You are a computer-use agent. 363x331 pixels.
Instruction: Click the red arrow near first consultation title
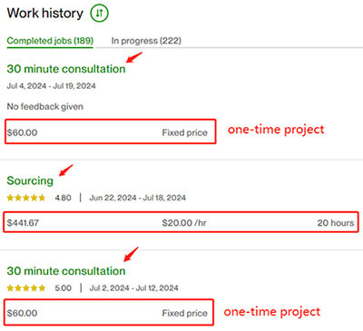(x=133, y=57)
